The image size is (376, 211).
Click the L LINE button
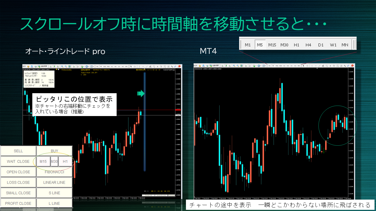click(x=54, y=203)
